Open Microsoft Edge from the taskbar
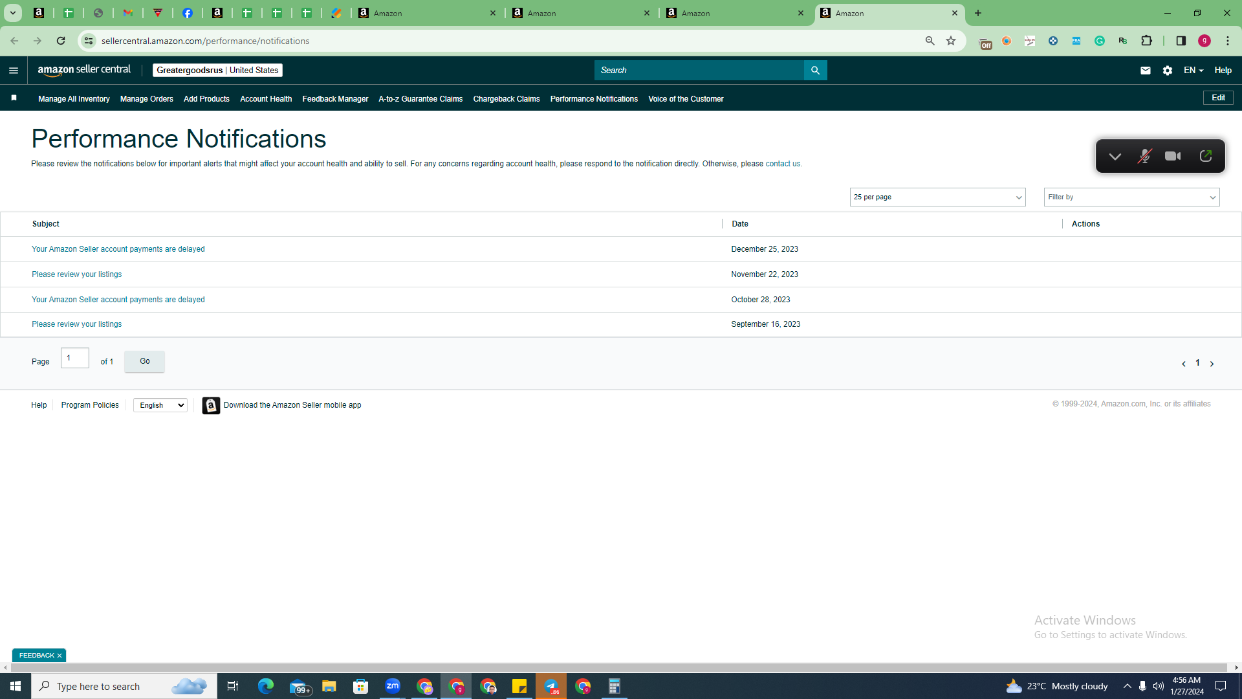 point(265,686)
